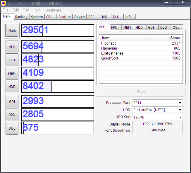Image resolution: width=191 pixels, height=173 pixels.
Task: Open the Help menu
Action: click(x=37, y=10)
